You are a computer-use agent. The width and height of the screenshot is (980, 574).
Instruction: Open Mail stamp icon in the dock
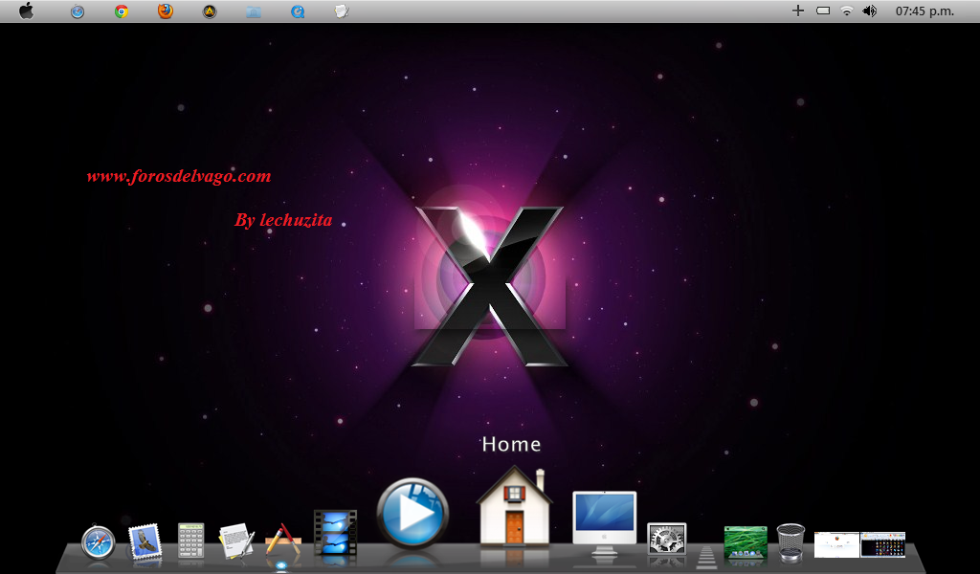[x=145, y=541]
